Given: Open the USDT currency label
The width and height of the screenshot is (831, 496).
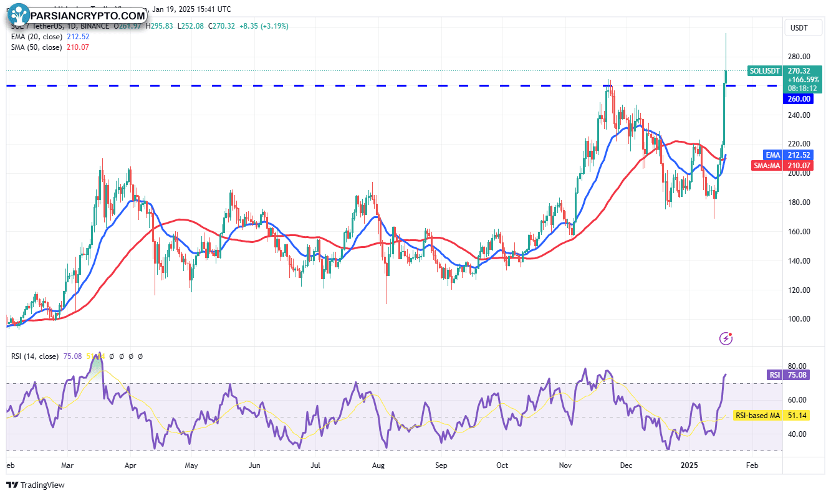Looking at the screenshot, I should click(799, 28).
